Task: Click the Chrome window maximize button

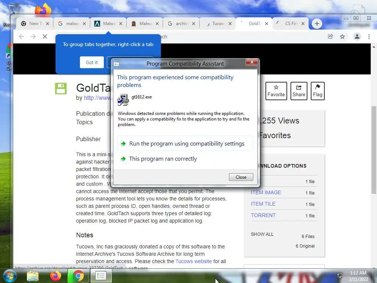Action: point(356,18)
